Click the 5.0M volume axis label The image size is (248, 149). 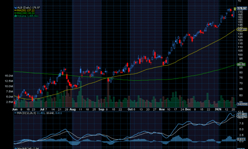(9, 97)
